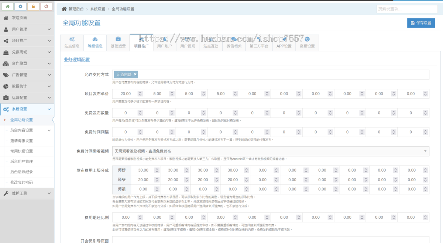Click the 系统设置 gears icon in sidebar
Viewport: 443px width, 243px height.
click(6, 109)
